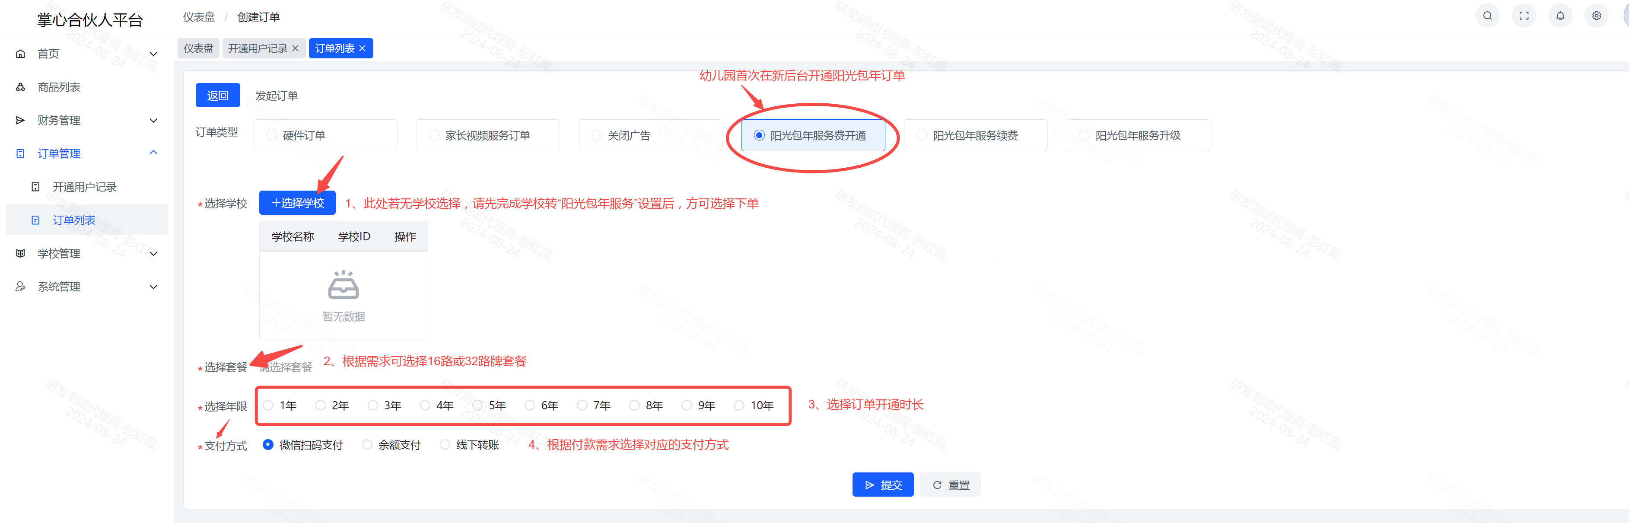Toggle fullscreen mode icon
This screenshot has width=1629, height=523.
click(1524, 16)
